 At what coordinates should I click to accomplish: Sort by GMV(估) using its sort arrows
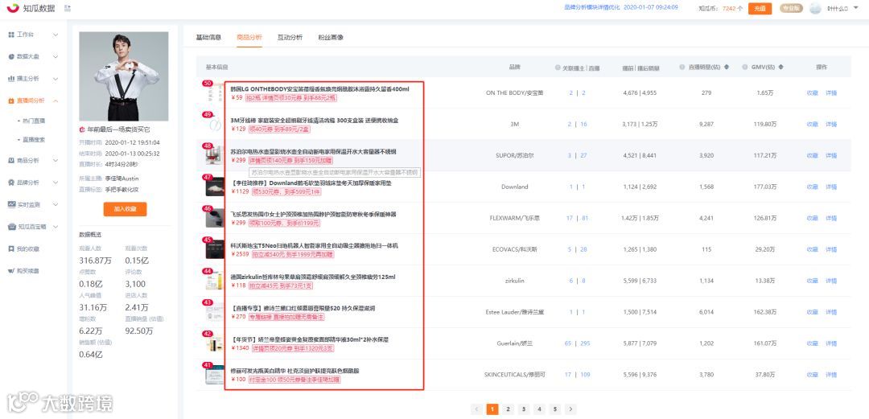pos(780,67)
